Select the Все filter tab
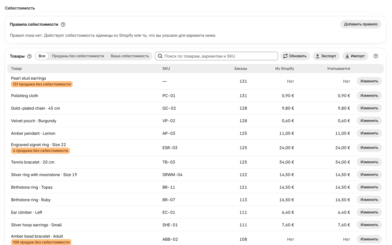The image size is (392, 245). pyautogui.click(x=42, y=56)
